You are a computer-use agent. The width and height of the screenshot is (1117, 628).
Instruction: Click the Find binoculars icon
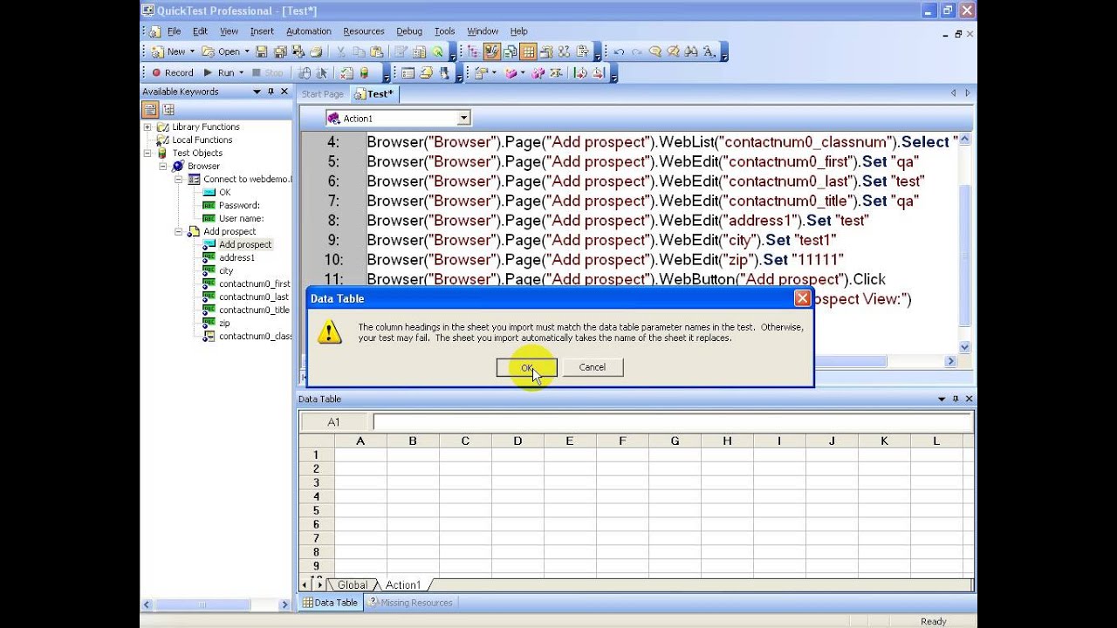click(691, 51)
